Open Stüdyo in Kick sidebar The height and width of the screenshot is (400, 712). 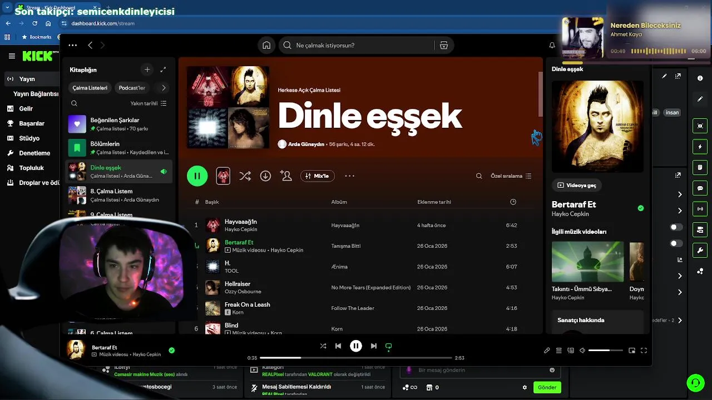click(29, 138)
